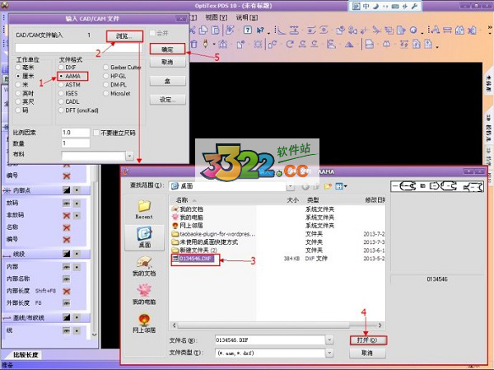
Task: Click the up one level folder icon
Action: [x=316, y=186]
